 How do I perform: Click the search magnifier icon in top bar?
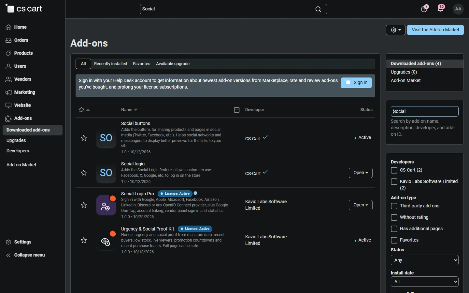click(318, 9)
